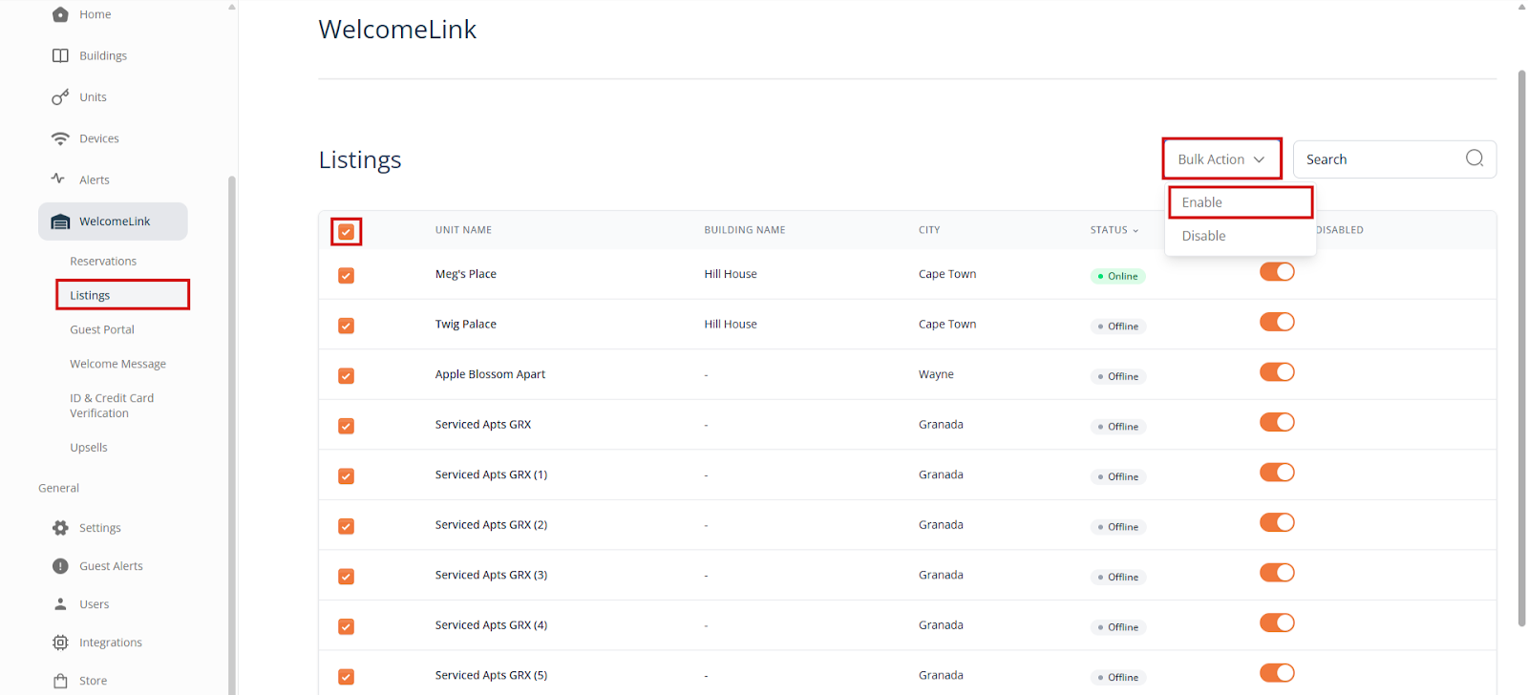Open Buildings via its book icon
Screen dimensions: 1528x695
60,55
